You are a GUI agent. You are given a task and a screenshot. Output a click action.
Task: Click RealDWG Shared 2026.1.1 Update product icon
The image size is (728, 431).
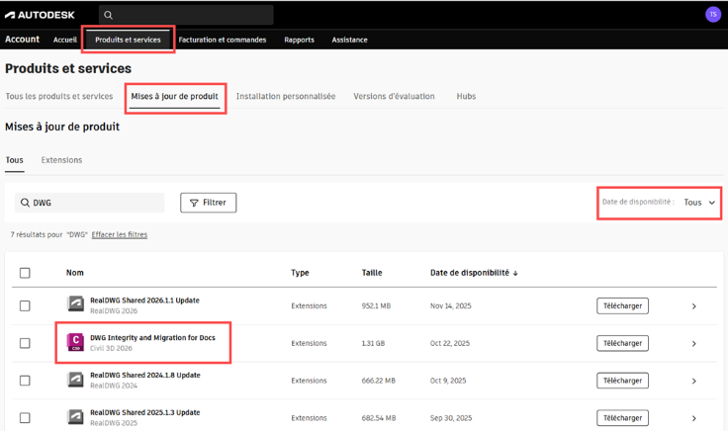pyautogui.click(x=75, y=303)
